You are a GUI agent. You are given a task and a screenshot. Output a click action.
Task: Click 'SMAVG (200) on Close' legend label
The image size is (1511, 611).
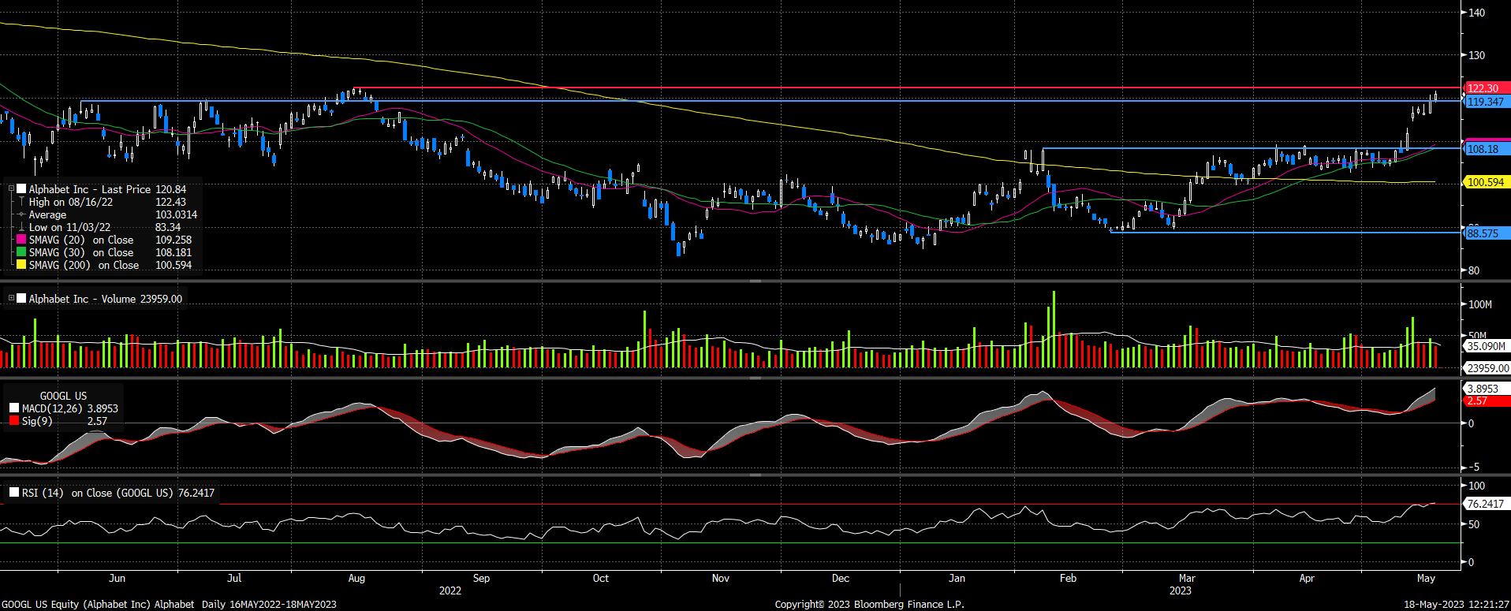[84, 265]
